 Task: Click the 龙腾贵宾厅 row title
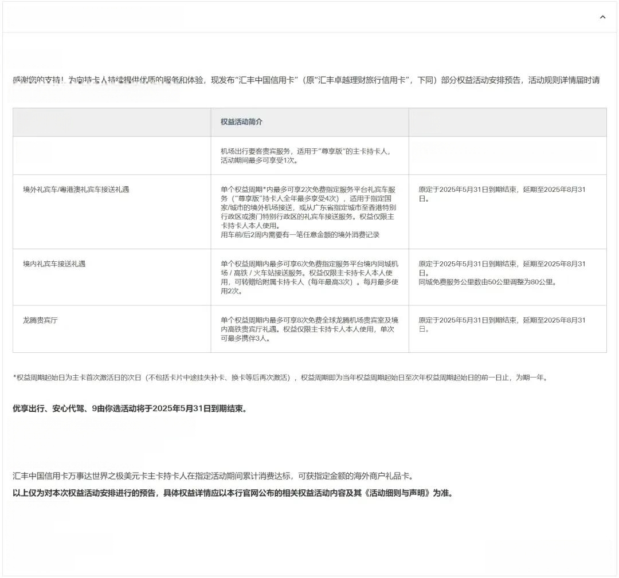40,320
